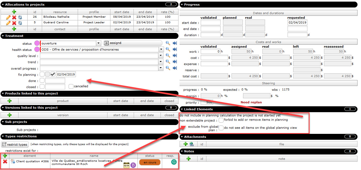Edit Guérard Caroline allocation with pencil icon

point(8,23)
